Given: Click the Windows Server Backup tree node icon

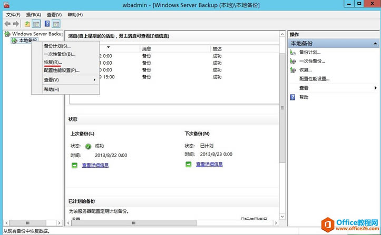Looking at the screenshot, I should click(x=7, y=34).
